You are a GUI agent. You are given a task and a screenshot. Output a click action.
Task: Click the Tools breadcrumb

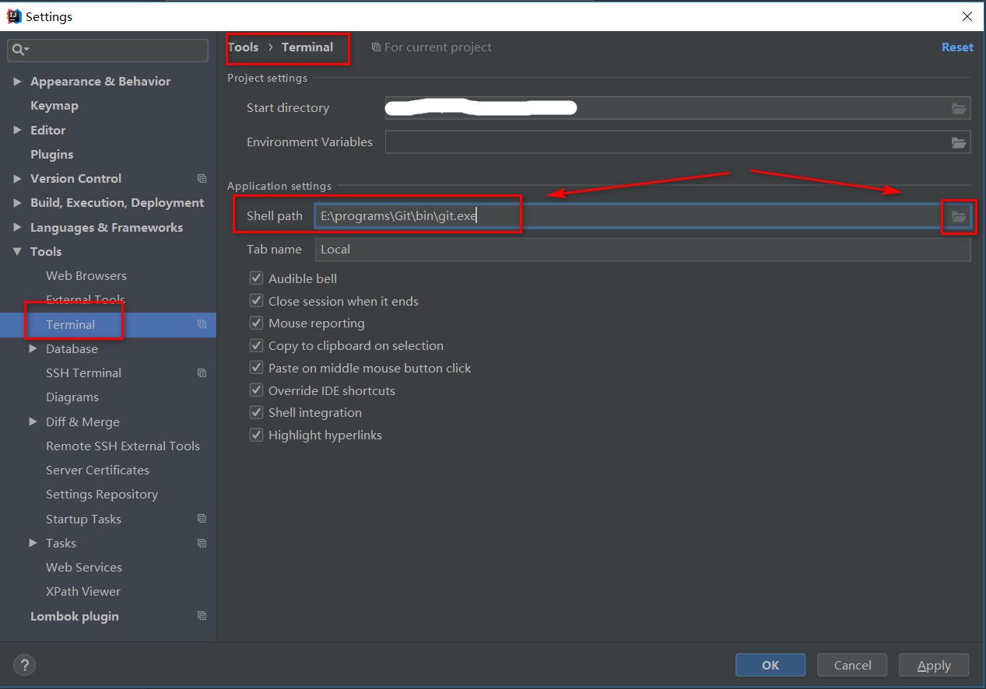[x=243, y=47]
